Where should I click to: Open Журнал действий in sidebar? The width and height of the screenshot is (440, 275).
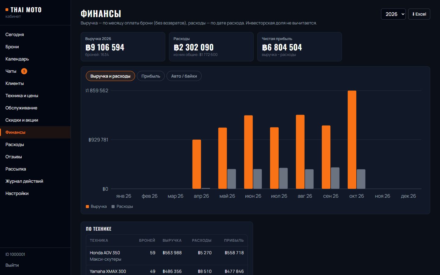(x=35, y=181)
